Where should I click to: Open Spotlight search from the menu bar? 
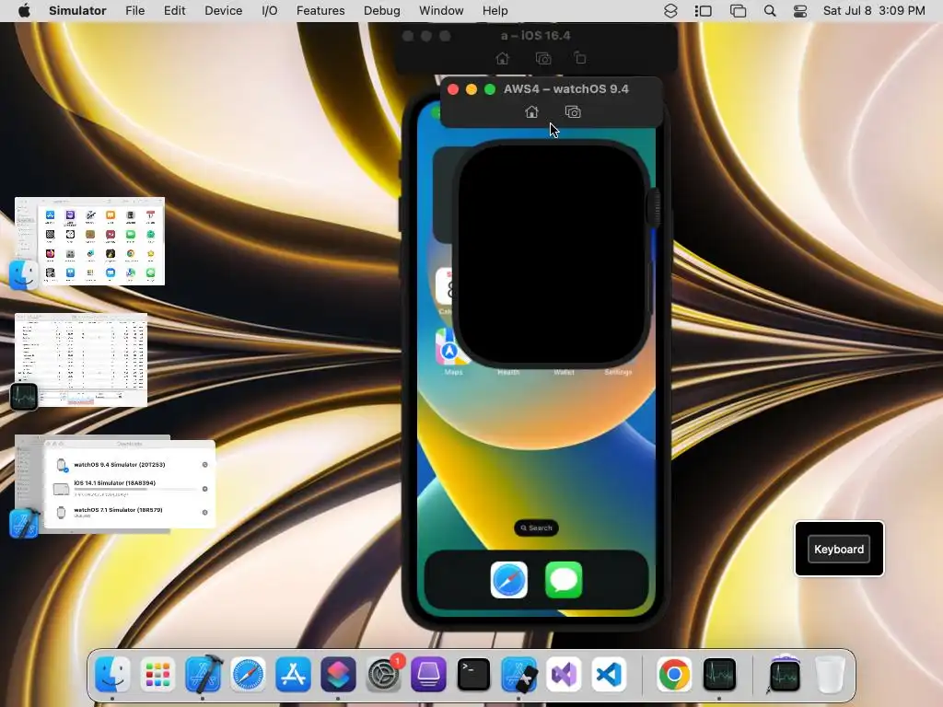770,11
